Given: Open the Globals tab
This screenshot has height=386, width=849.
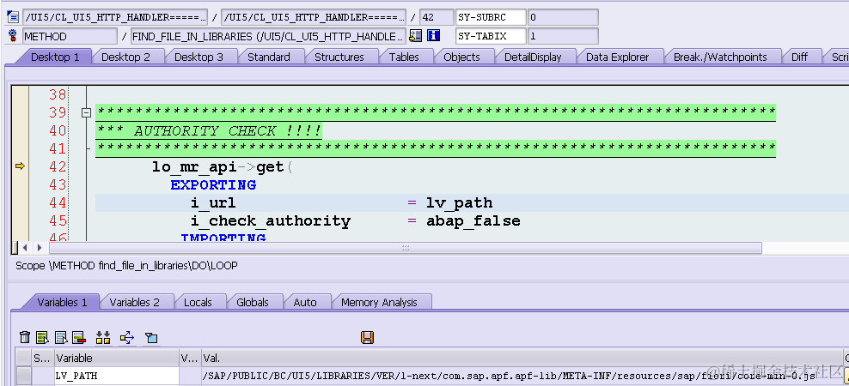Looking at the screenshot, I should (253, 302).
